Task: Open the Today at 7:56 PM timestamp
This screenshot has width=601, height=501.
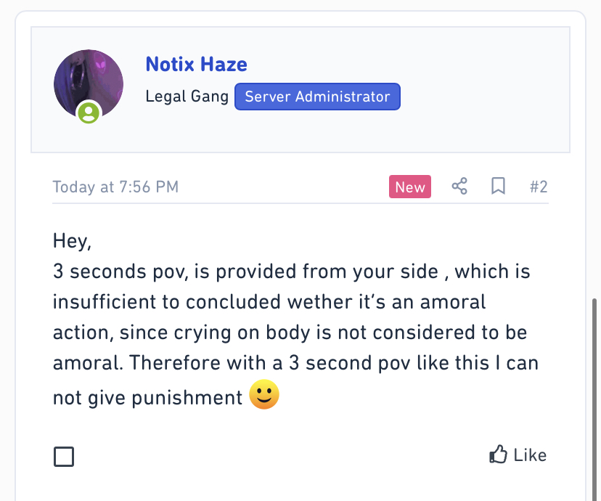Action: pyautogui.click(x=115, y=187)
